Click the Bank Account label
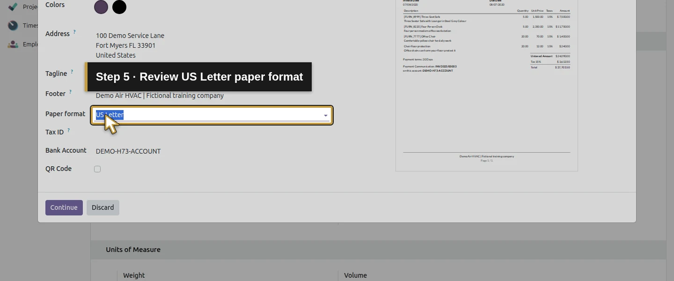This screenshot has height=281, width=674. [66, 150]
